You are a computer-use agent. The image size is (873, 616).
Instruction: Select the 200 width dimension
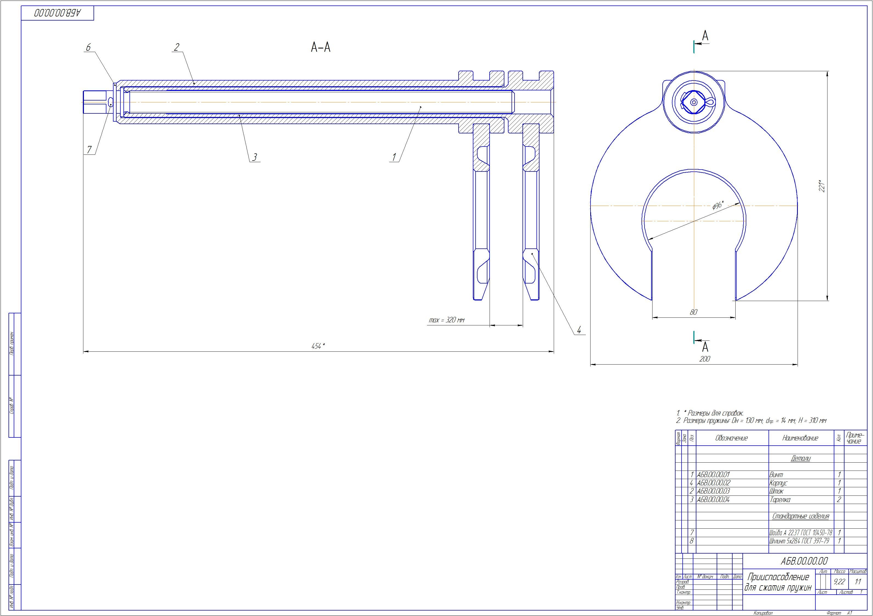(705, 359)
